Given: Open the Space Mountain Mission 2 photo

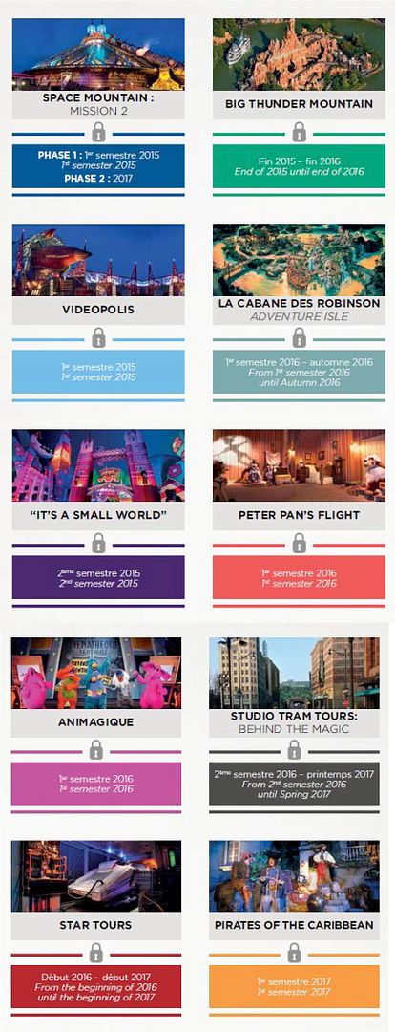Looking at the screenshot, I should tap(98, 54).
